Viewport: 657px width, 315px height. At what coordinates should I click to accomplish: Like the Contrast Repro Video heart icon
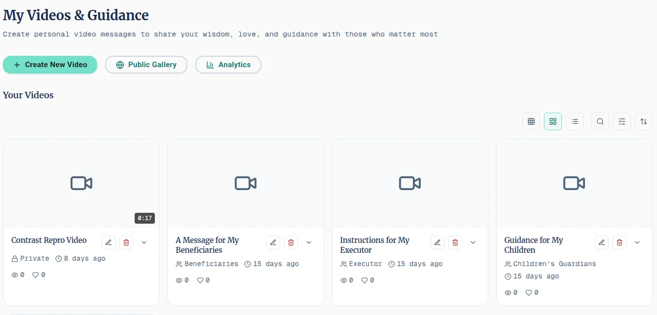[36, 275]
